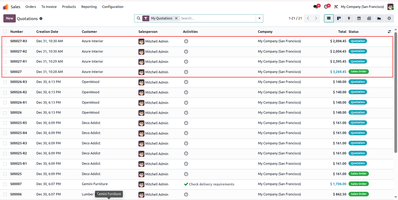398x200 pixels.
Task: Tick the checkbox for S00027-R3
Action: point(5,41)
